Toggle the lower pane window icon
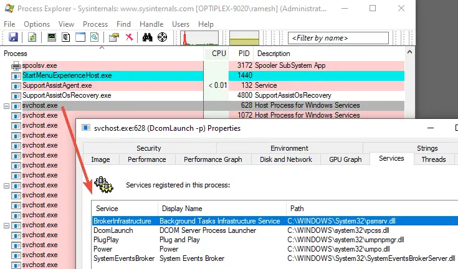Image resolution: width=458 pixels, height=269 pixels. [80, 37]
